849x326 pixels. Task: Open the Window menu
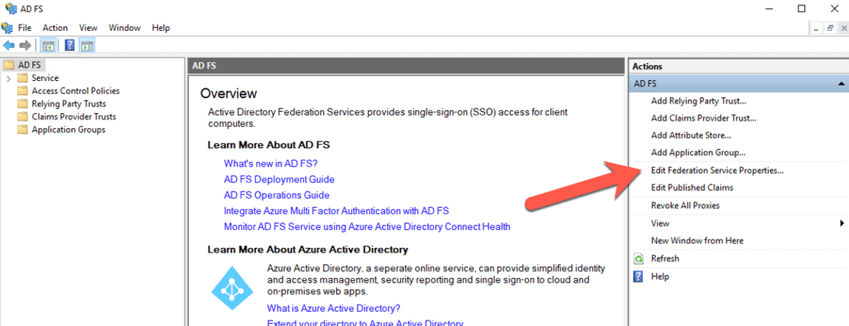tap(124, 27)
